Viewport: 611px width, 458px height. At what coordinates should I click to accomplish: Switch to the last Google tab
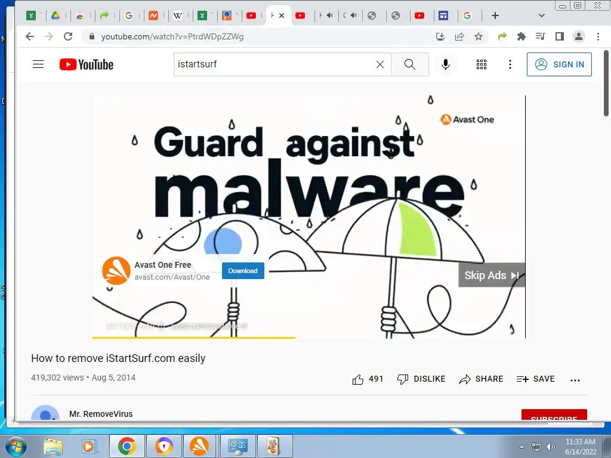point(467,16)
